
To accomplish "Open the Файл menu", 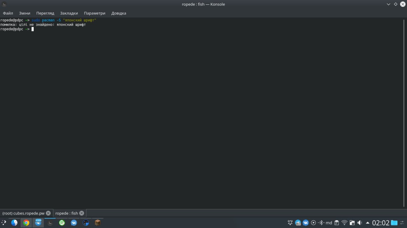I will click(8, 13).
